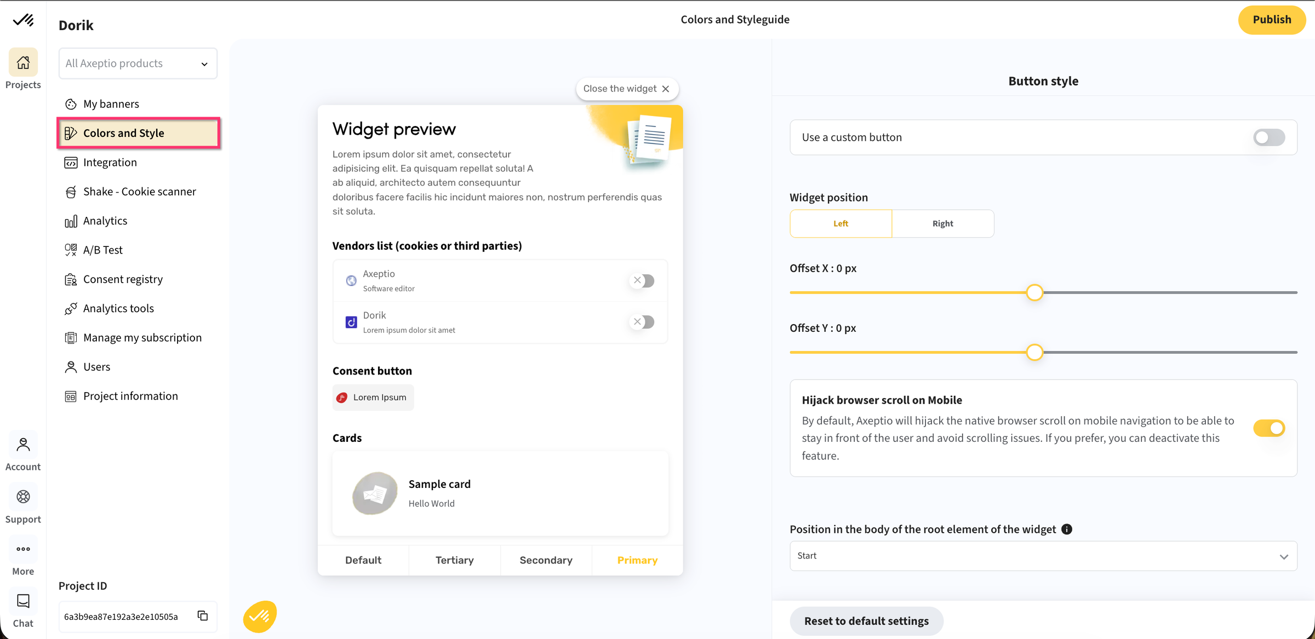Open Integration menu item
The height and width of the screenshot is (639, 1315).
pyautogui.click(x=138, y=163)
